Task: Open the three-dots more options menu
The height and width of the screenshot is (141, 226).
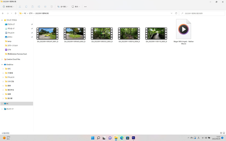Action: pos(85,6)
